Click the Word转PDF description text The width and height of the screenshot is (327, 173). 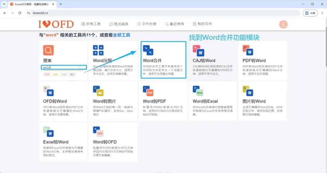[163, 111]
